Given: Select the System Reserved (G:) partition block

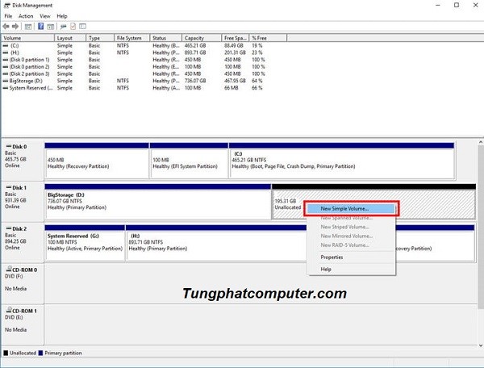Looking at the screenshot, I should pos(85,243).
